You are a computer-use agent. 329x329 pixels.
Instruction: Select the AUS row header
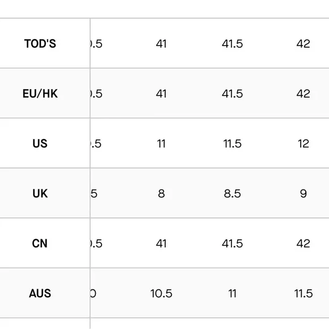click(x=40, y=293)
